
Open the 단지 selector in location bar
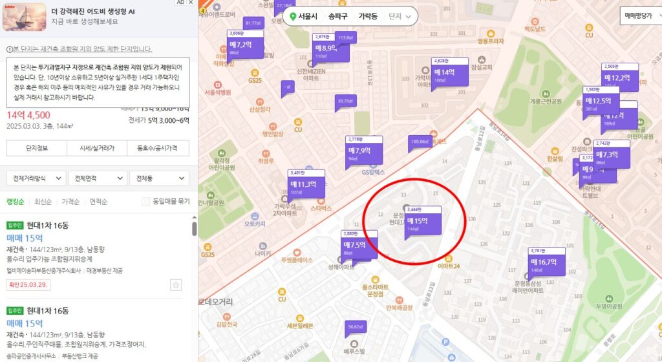400,16
